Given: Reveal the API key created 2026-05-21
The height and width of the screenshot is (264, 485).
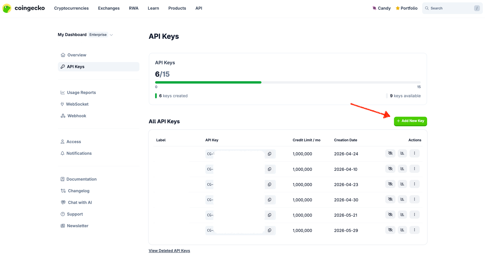Looking at the screenshot, I should 390,215.
